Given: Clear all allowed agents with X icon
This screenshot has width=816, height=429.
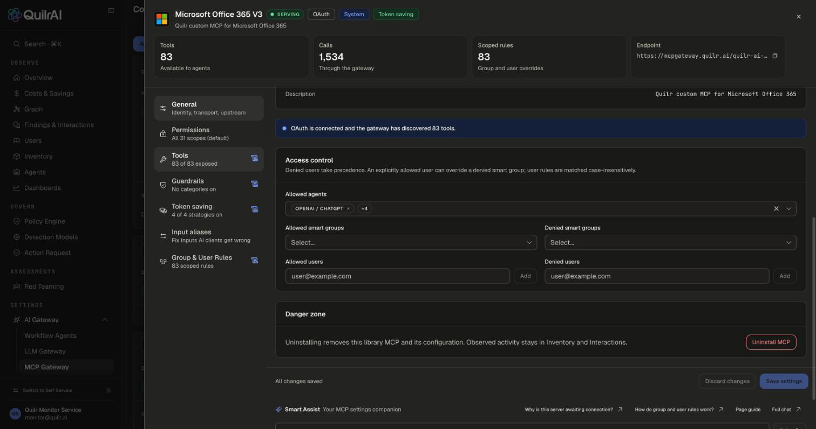Looking at the screenshot, I should pos(776,209).
